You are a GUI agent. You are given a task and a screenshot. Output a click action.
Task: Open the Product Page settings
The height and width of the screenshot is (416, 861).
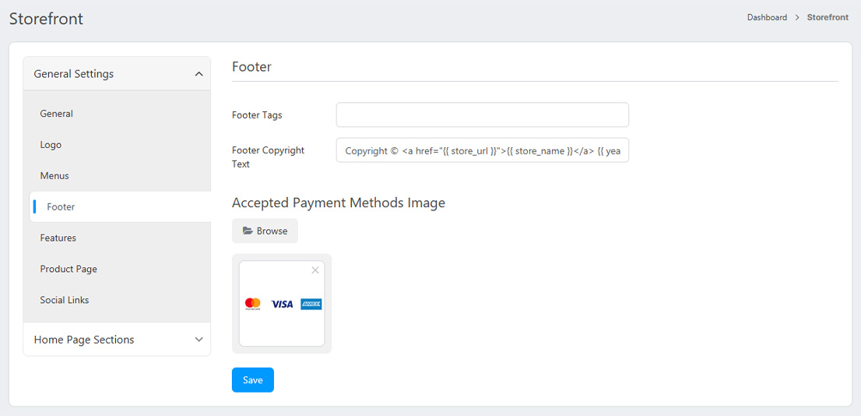[x=69, y=270]
